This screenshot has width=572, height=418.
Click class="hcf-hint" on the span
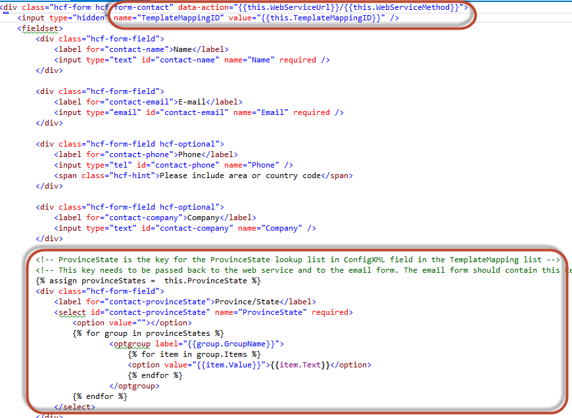pos(118,175)
